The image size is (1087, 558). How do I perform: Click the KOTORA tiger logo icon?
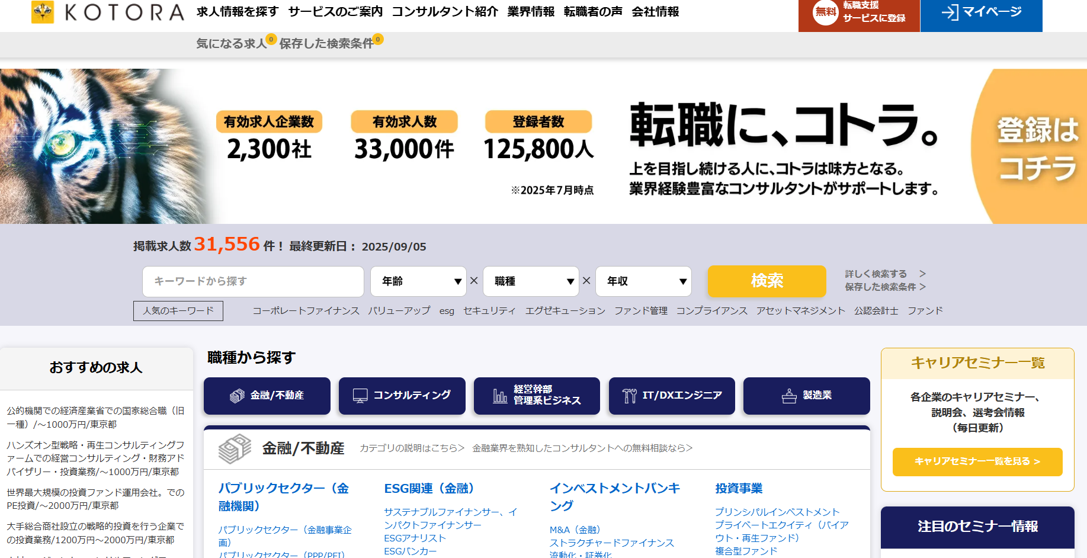coord(43,12)
